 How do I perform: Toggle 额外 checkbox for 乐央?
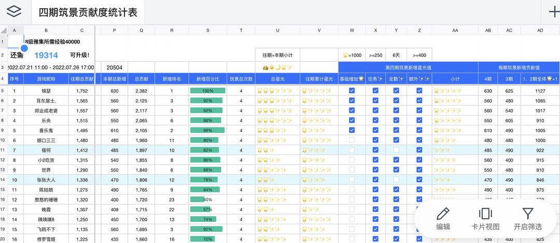419,120
